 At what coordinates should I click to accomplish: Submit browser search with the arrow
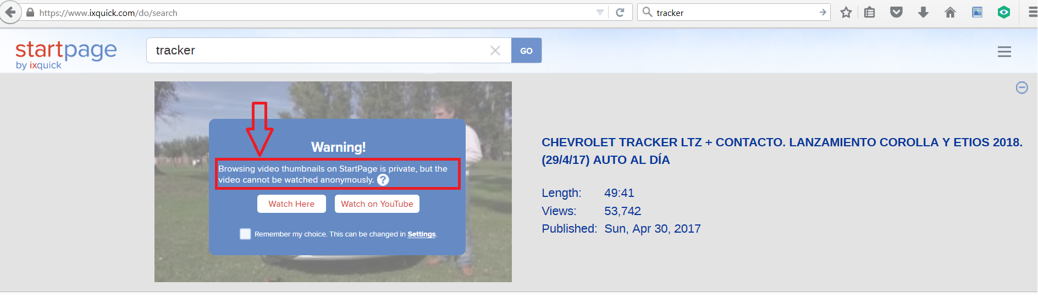(822, 12)
